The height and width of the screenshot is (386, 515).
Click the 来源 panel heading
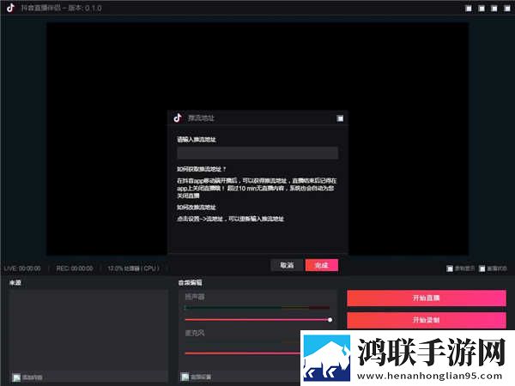[x=15, y=282]
